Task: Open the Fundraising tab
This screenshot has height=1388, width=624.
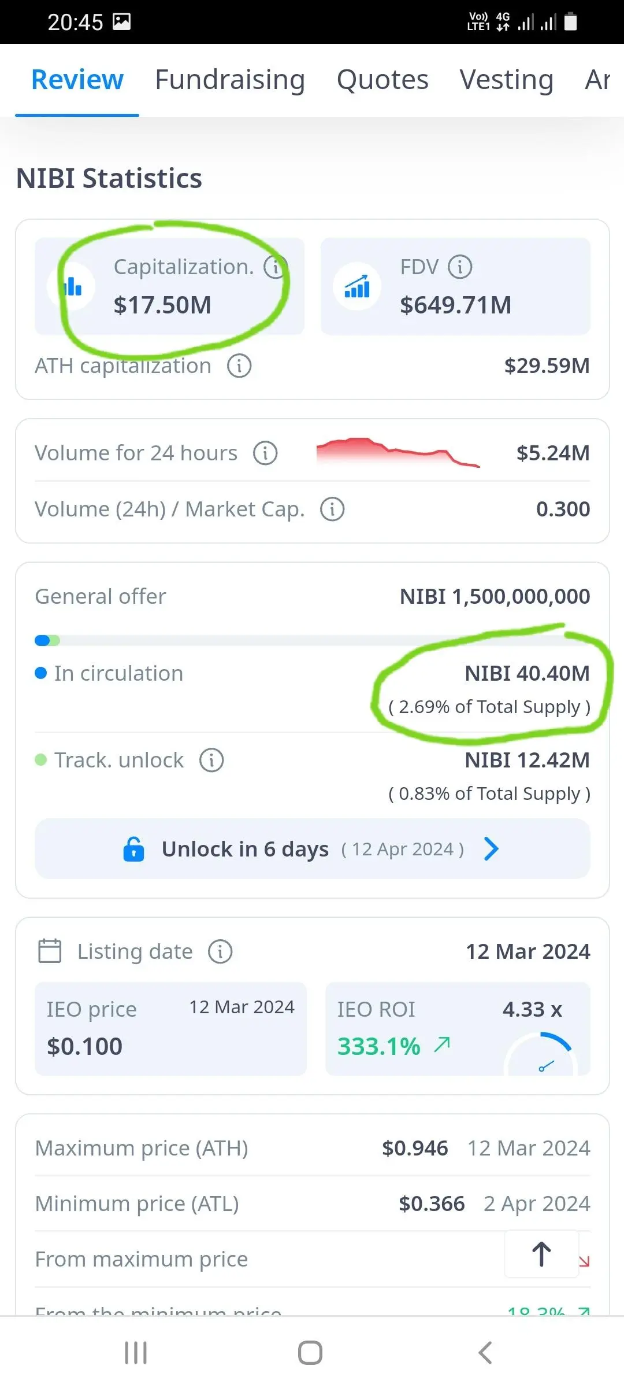Action: coord(230,80)
